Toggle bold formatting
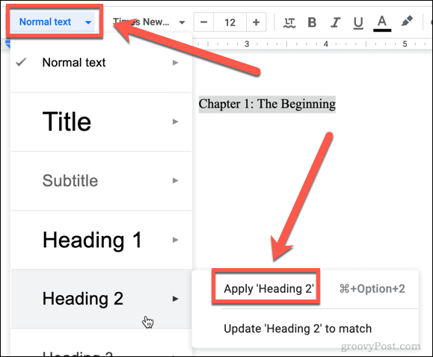The width and height of the screenshot is (433, 357). [312, 22]
